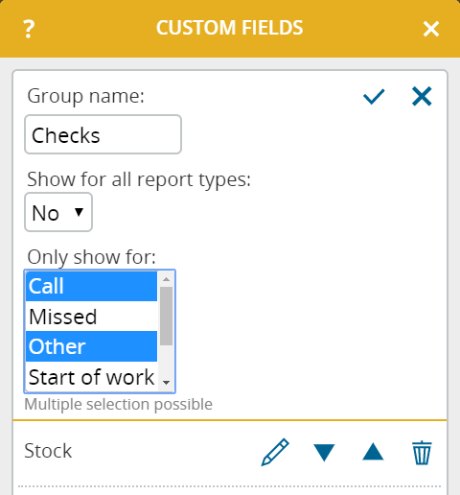
Task: Choose Start of work in the list
Action: 91,377
